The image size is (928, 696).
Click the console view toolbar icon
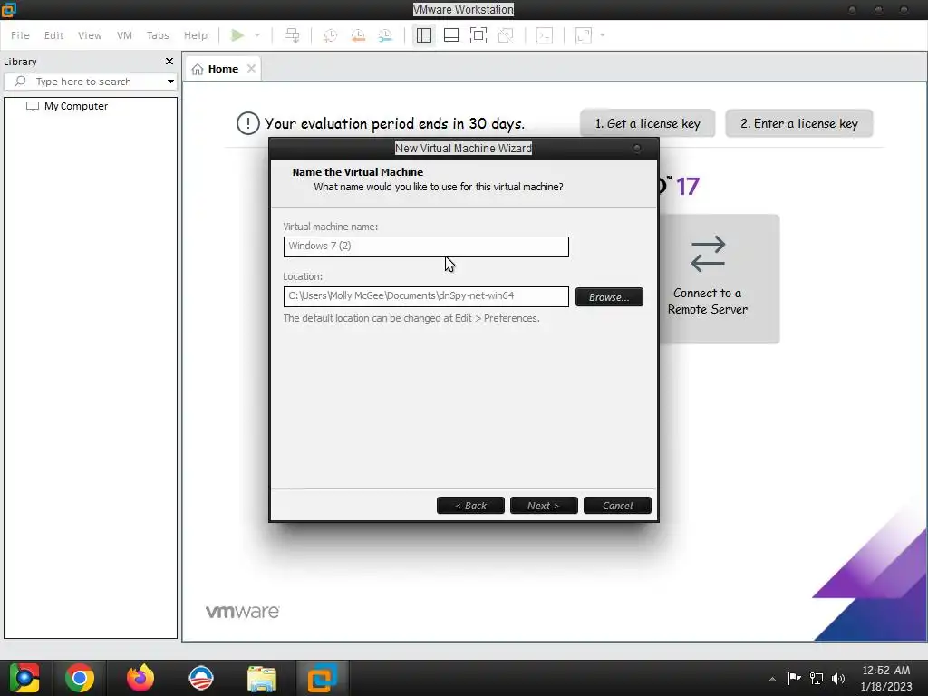coord(544,35)
